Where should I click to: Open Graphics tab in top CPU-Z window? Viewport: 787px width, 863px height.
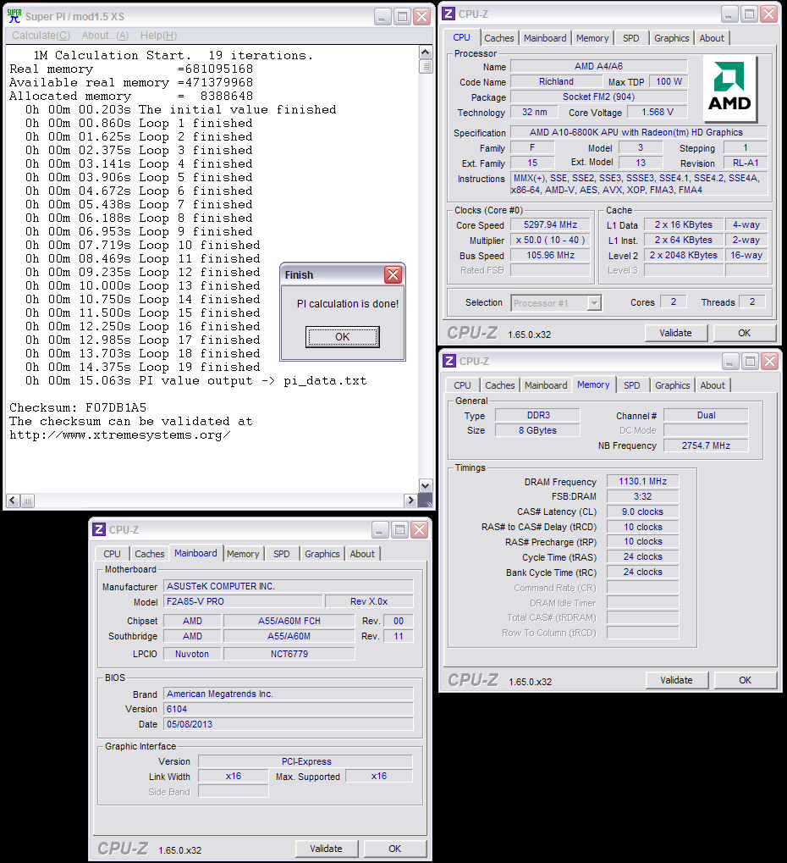click(x=672, y=38)
